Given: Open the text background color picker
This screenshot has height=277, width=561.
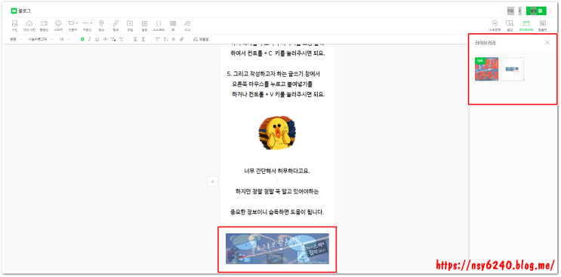Looking at the screenshot, I should tap(122, 39).
